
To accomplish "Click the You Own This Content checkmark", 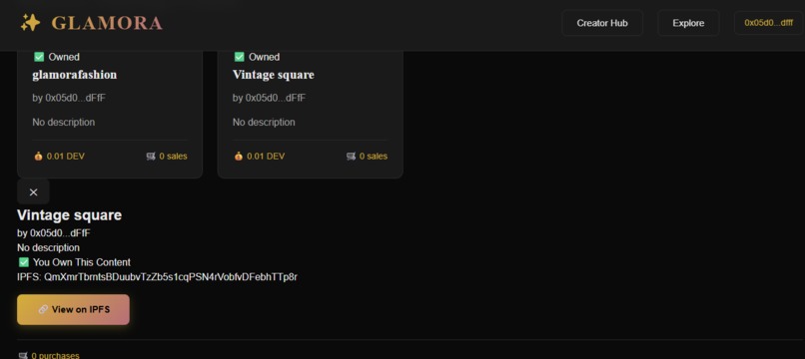I will [24, 262].
